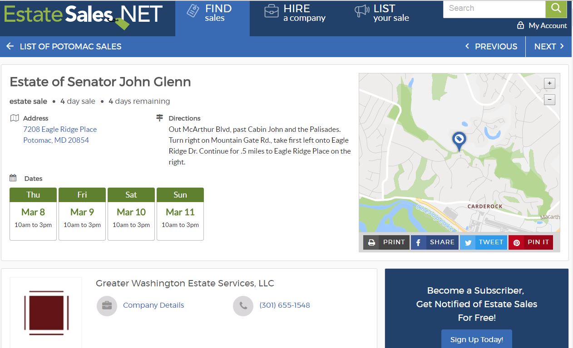This screenshot has height=348, width=573.
Task: Open the LIST your sale tab
Action: click(x=382, y=13)
